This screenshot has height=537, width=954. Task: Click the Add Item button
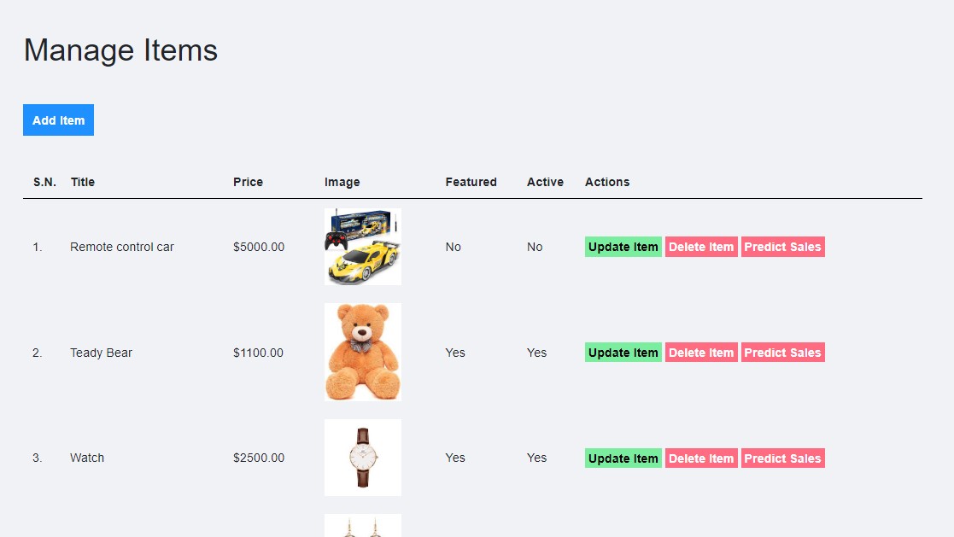click(x=58, y=120)
